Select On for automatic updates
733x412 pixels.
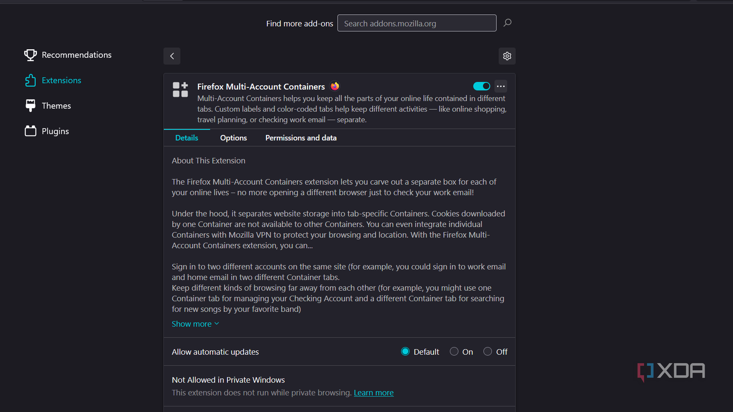pos(454,351)
